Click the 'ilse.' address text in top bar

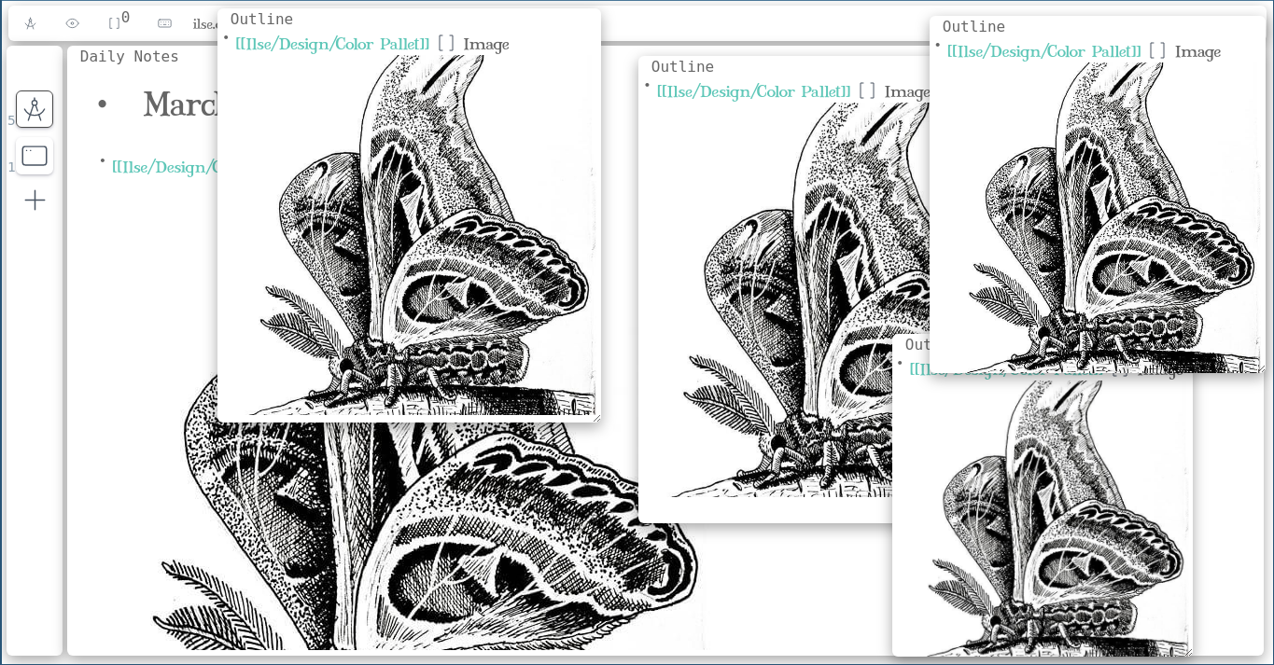pyautogui.click(x=204, y=24)
